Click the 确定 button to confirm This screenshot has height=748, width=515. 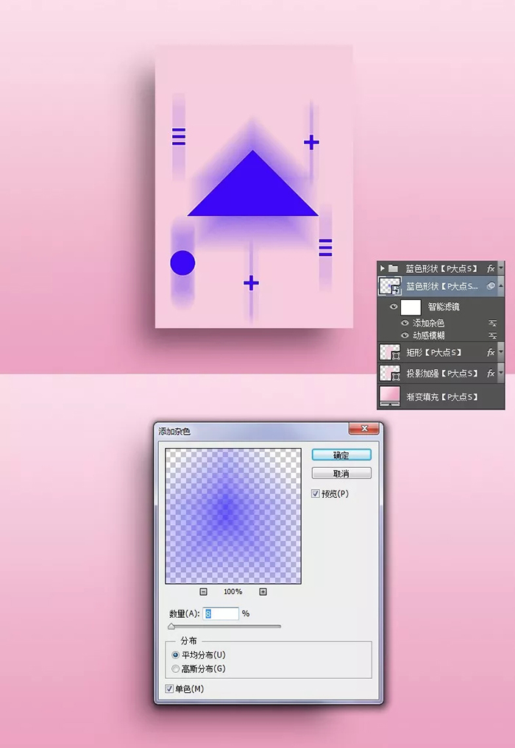[341, 455]
